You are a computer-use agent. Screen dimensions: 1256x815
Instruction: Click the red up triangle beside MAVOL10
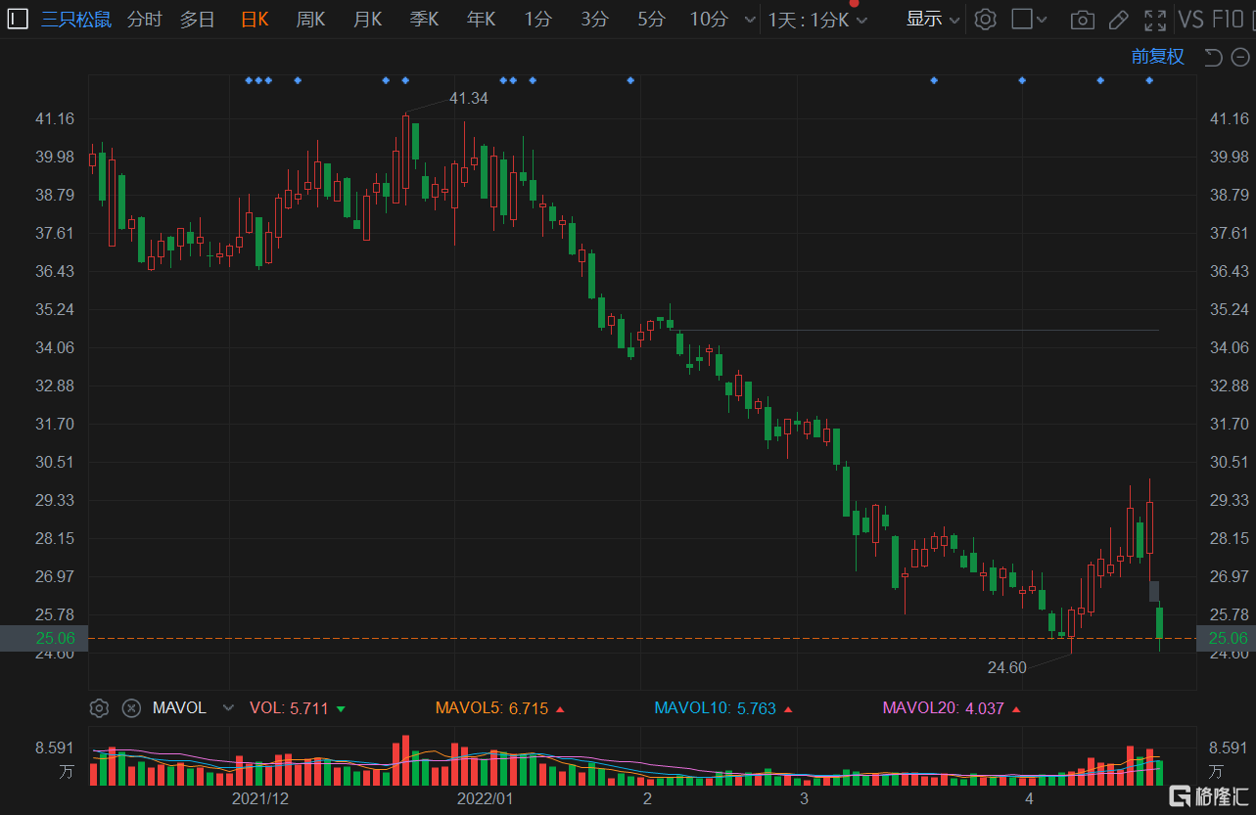click(x=787, y=708)
